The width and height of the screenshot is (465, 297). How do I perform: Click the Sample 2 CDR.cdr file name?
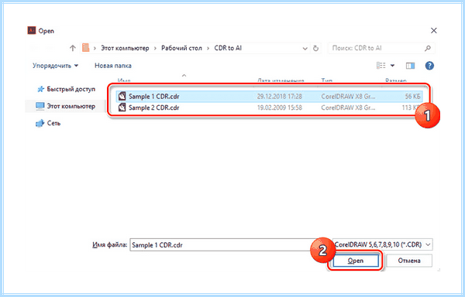point(154,108)
